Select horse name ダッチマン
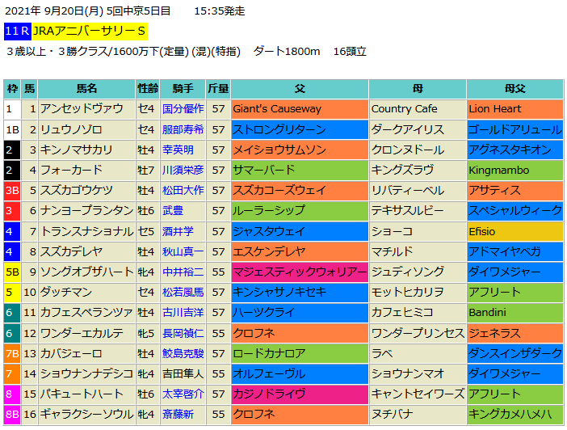The width and height of the screenshot is (567, 430). 66,292
